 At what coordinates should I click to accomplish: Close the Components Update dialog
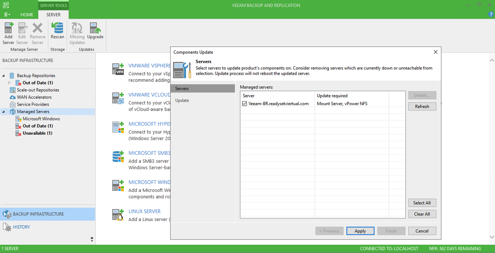click(x=435, y=52)
